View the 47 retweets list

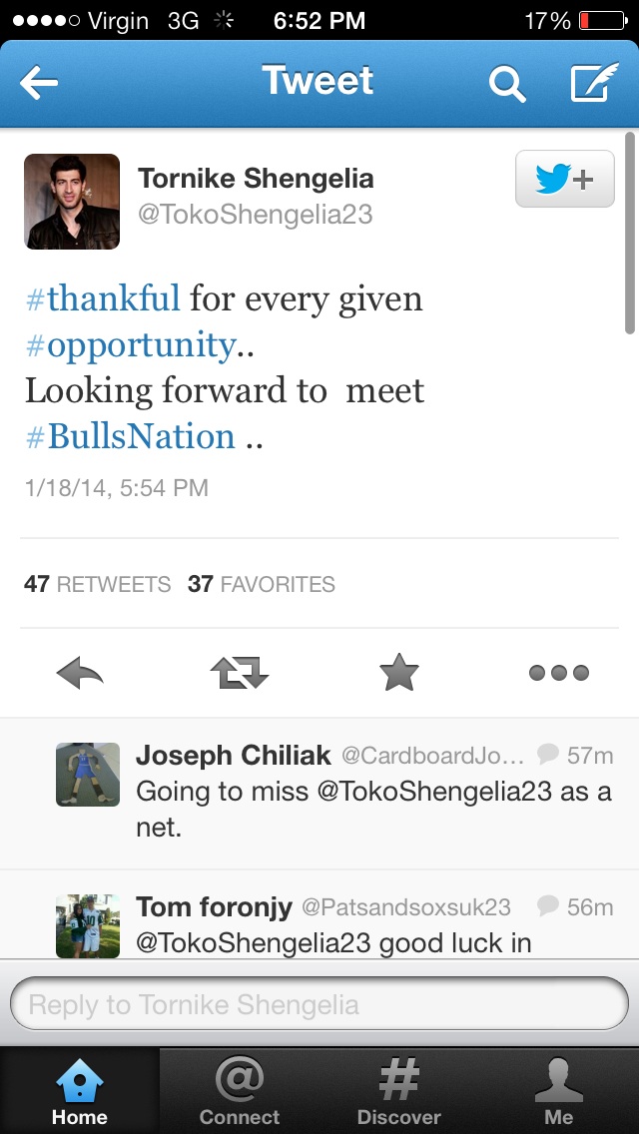tap(97, 584)
